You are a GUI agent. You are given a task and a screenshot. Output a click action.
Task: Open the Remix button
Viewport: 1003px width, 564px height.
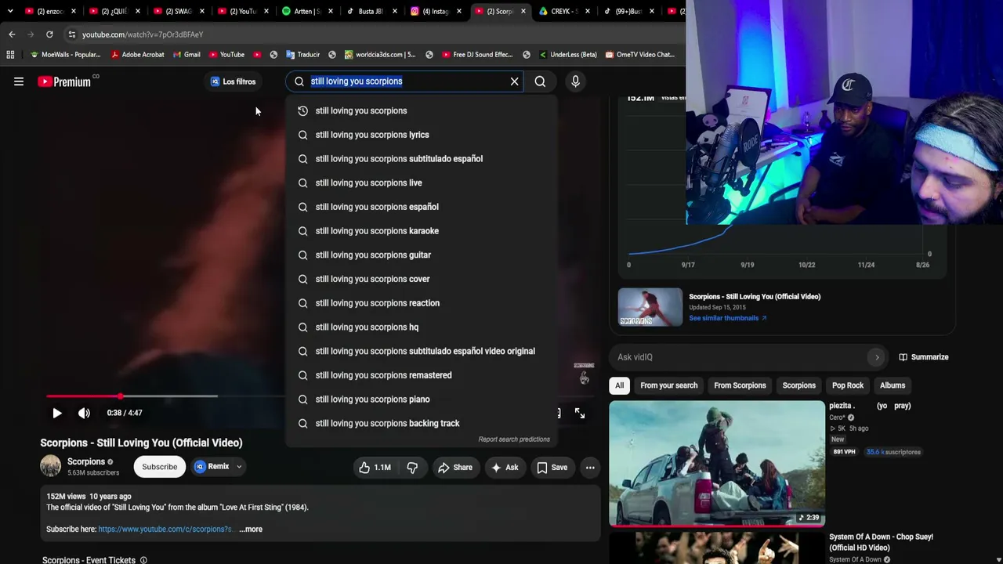212,467
